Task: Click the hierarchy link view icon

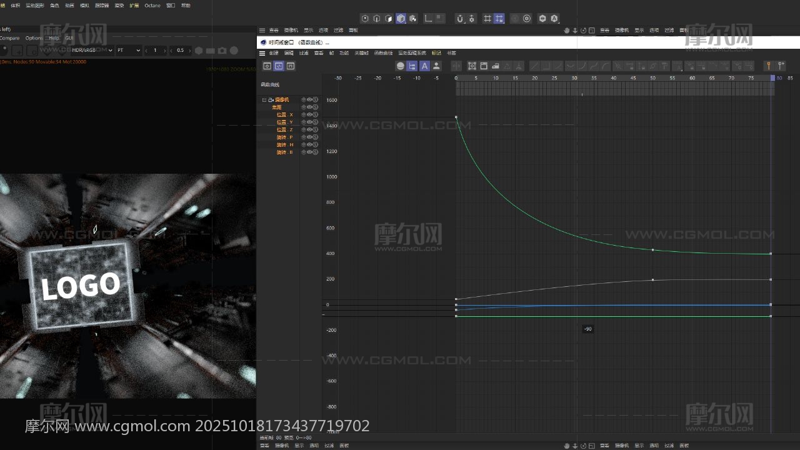Action: tap(412, 66)
